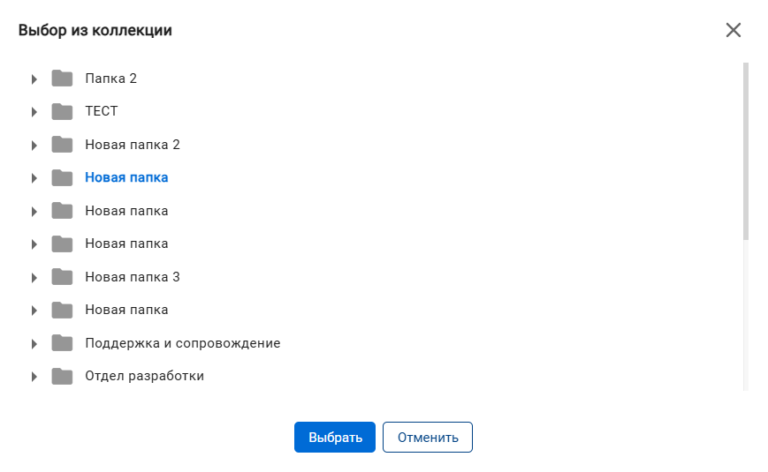Expand the highlighted blue Новая папка arrow
The width and height of the screenshot is (768, 472).
tap(34, 178)
